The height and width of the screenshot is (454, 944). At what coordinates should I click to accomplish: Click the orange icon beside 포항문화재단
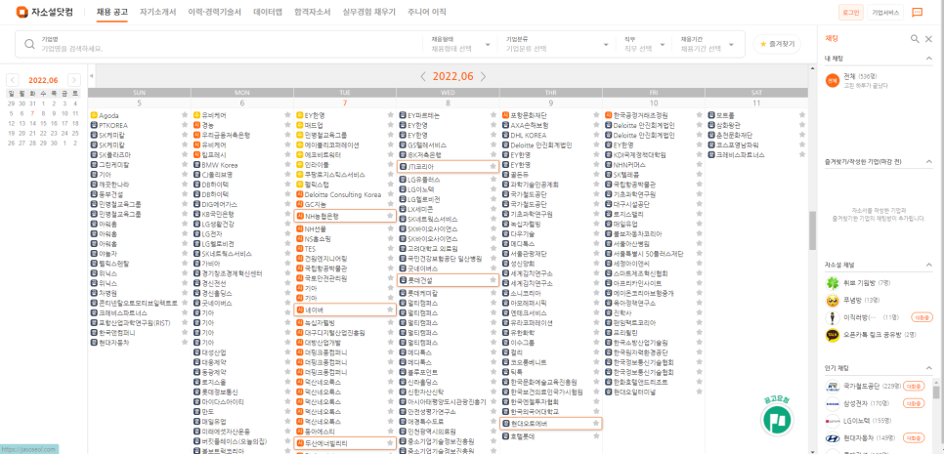506,115
